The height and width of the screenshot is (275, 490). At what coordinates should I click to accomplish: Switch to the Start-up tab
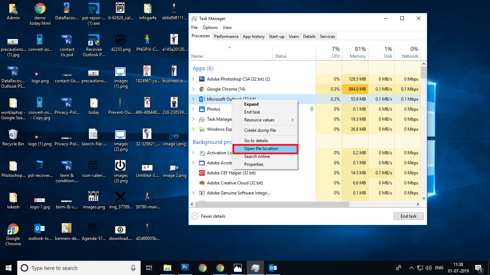277,37
